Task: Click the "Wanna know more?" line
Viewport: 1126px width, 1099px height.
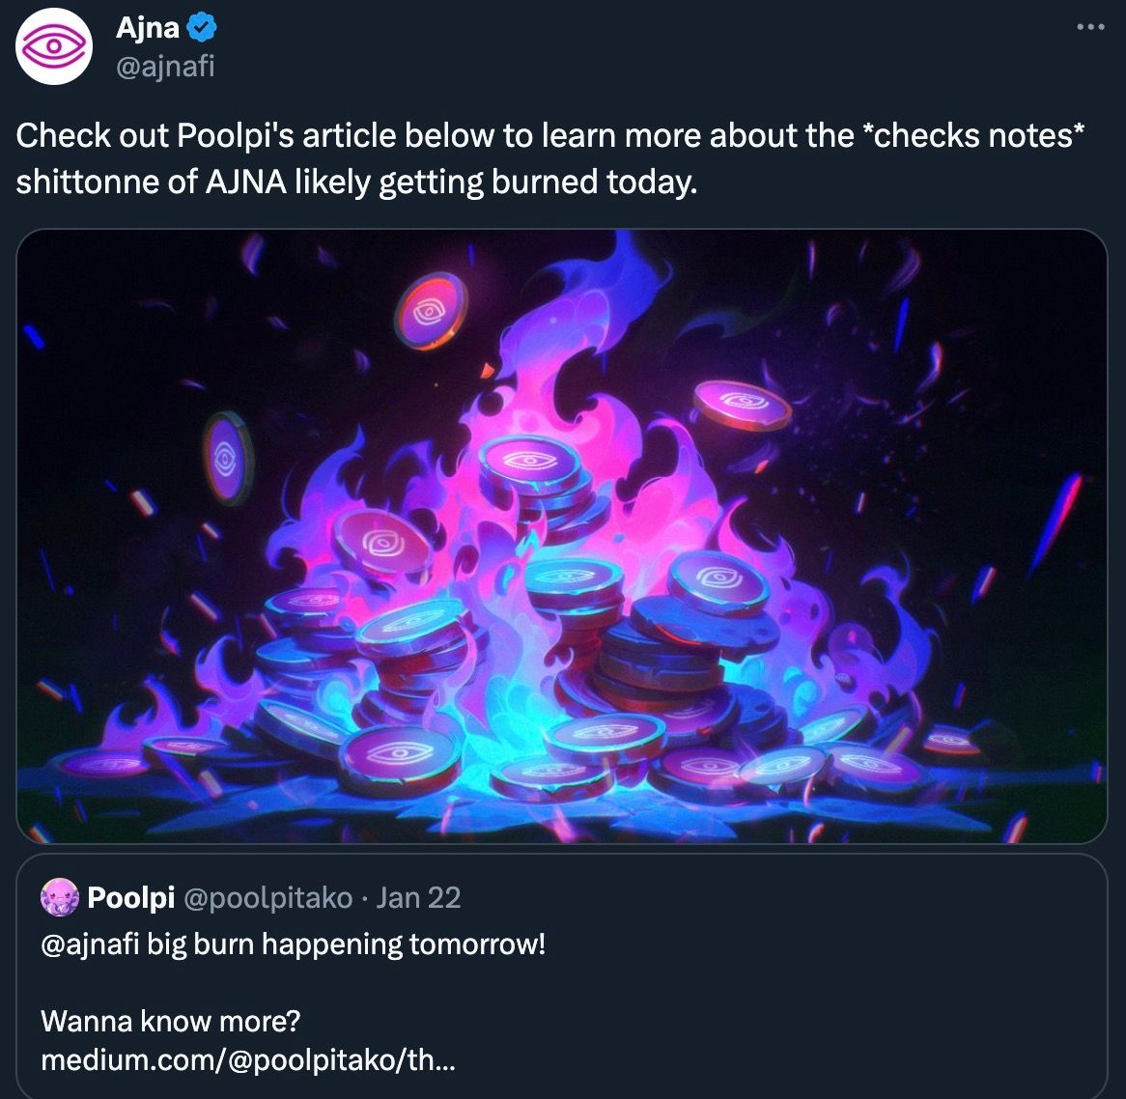Action: point(171,1021)
